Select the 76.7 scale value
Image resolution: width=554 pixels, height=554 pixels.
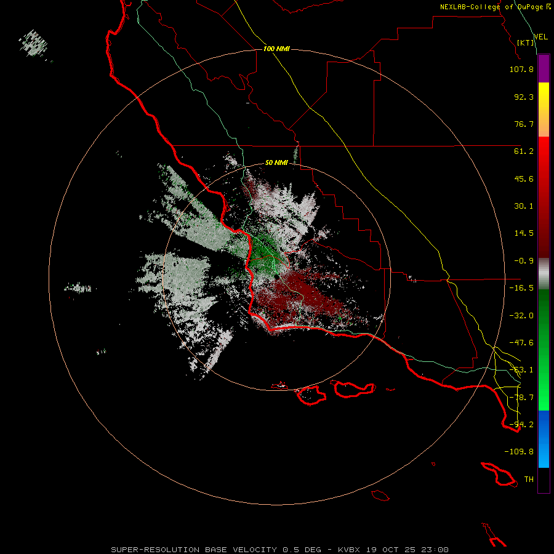(524, 124)
